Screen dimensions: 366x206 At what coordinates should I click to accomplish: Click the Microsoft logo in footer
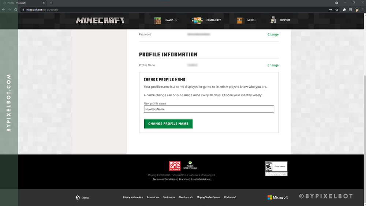[x=277, y=197]
